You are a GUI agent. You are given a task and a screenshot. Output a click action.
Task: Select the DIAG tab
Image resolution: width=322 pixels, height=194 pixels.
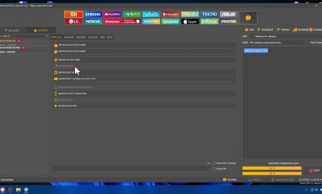102,38
